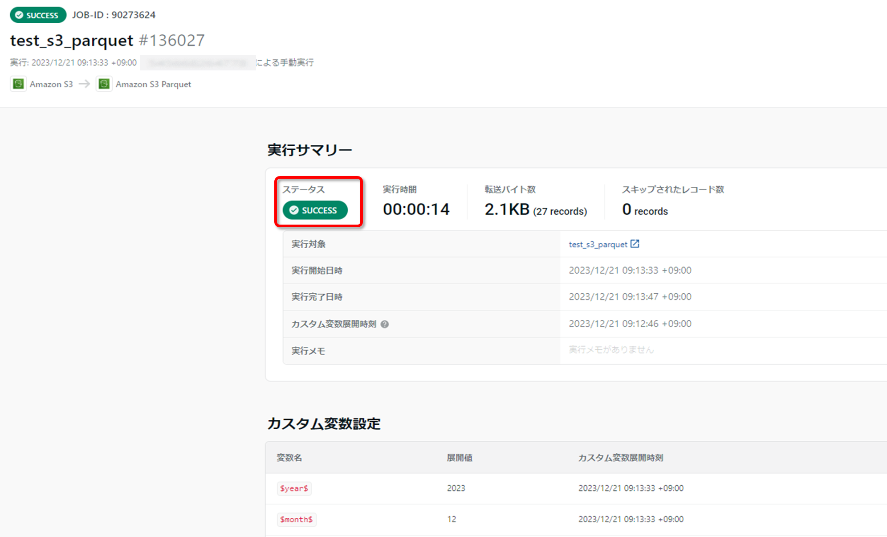Click the 実行メモ empty memo field
This screenshot has height=537, width=887.
click(611, 350)
